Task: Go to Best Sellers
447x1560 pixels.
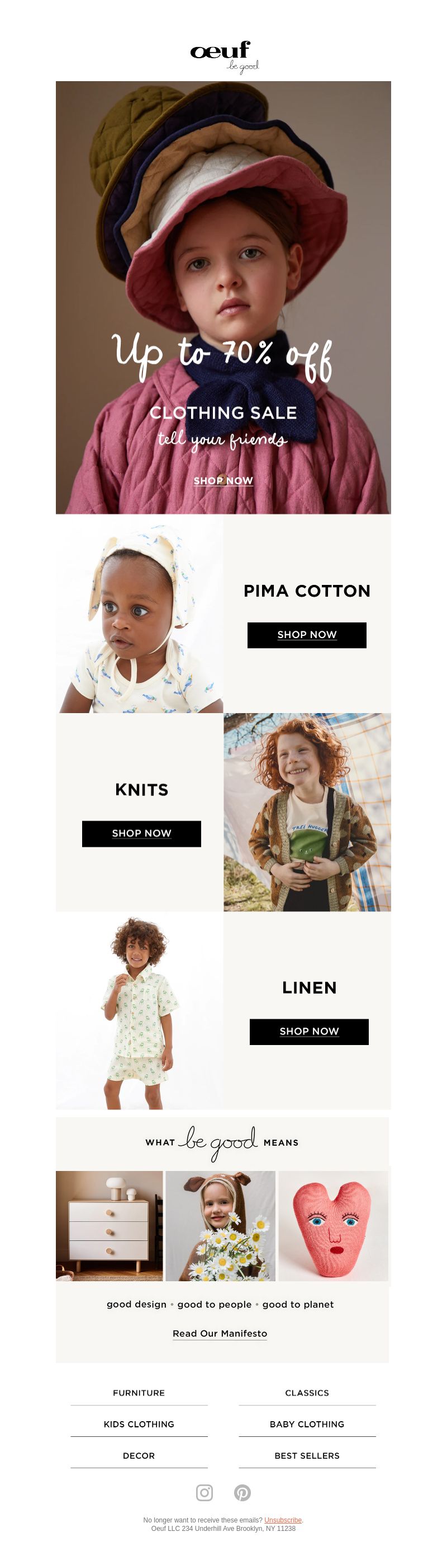Action: (307, 1456)
